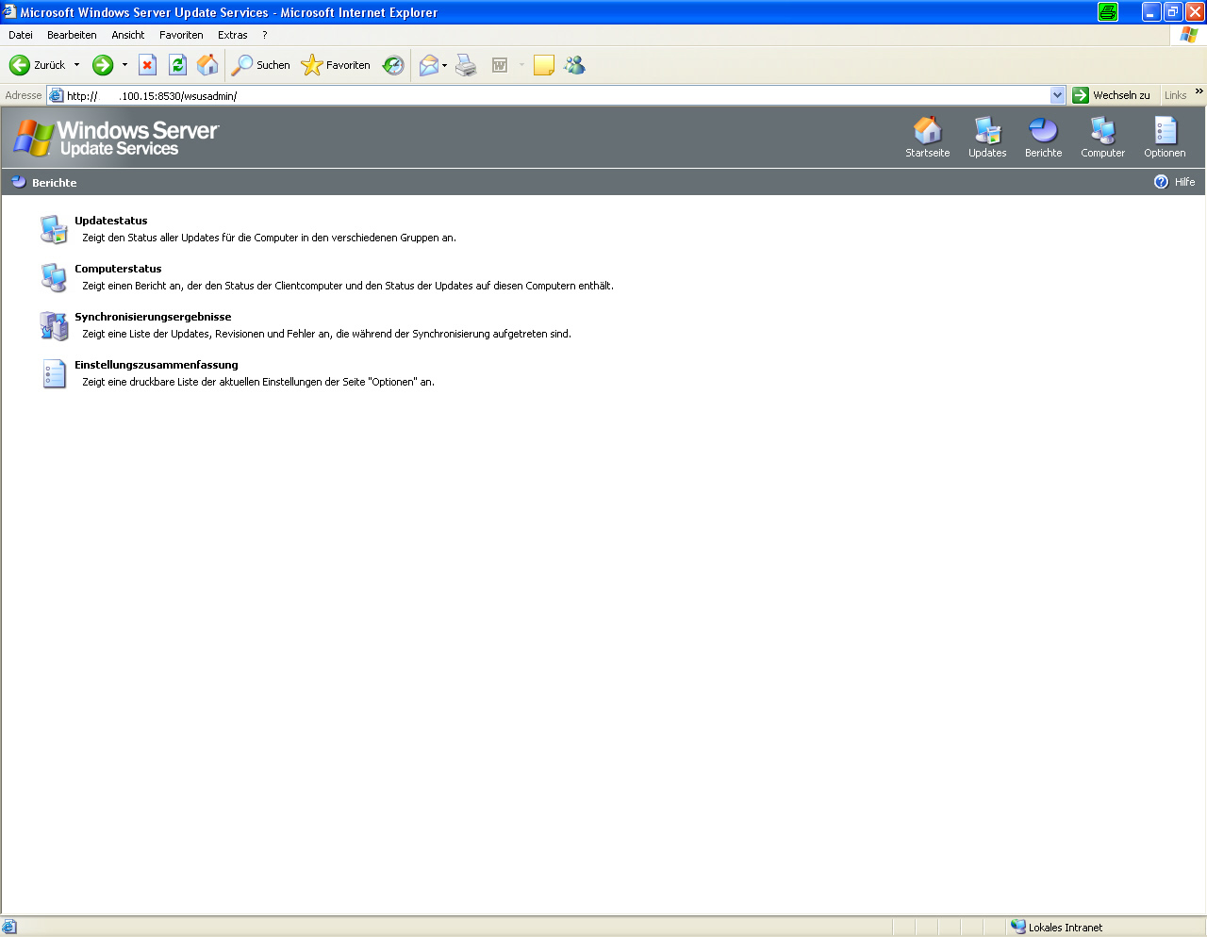
Task: Click the green icon in the title bar
Action: pyautogui.click(x=1108, y=12)
